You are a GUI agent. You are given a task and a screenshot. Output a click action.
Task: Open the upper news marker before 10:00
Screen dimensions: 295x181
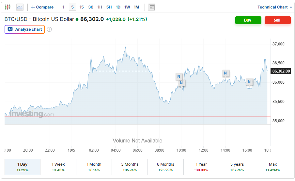pyautogui.click(x=179, y=76)
